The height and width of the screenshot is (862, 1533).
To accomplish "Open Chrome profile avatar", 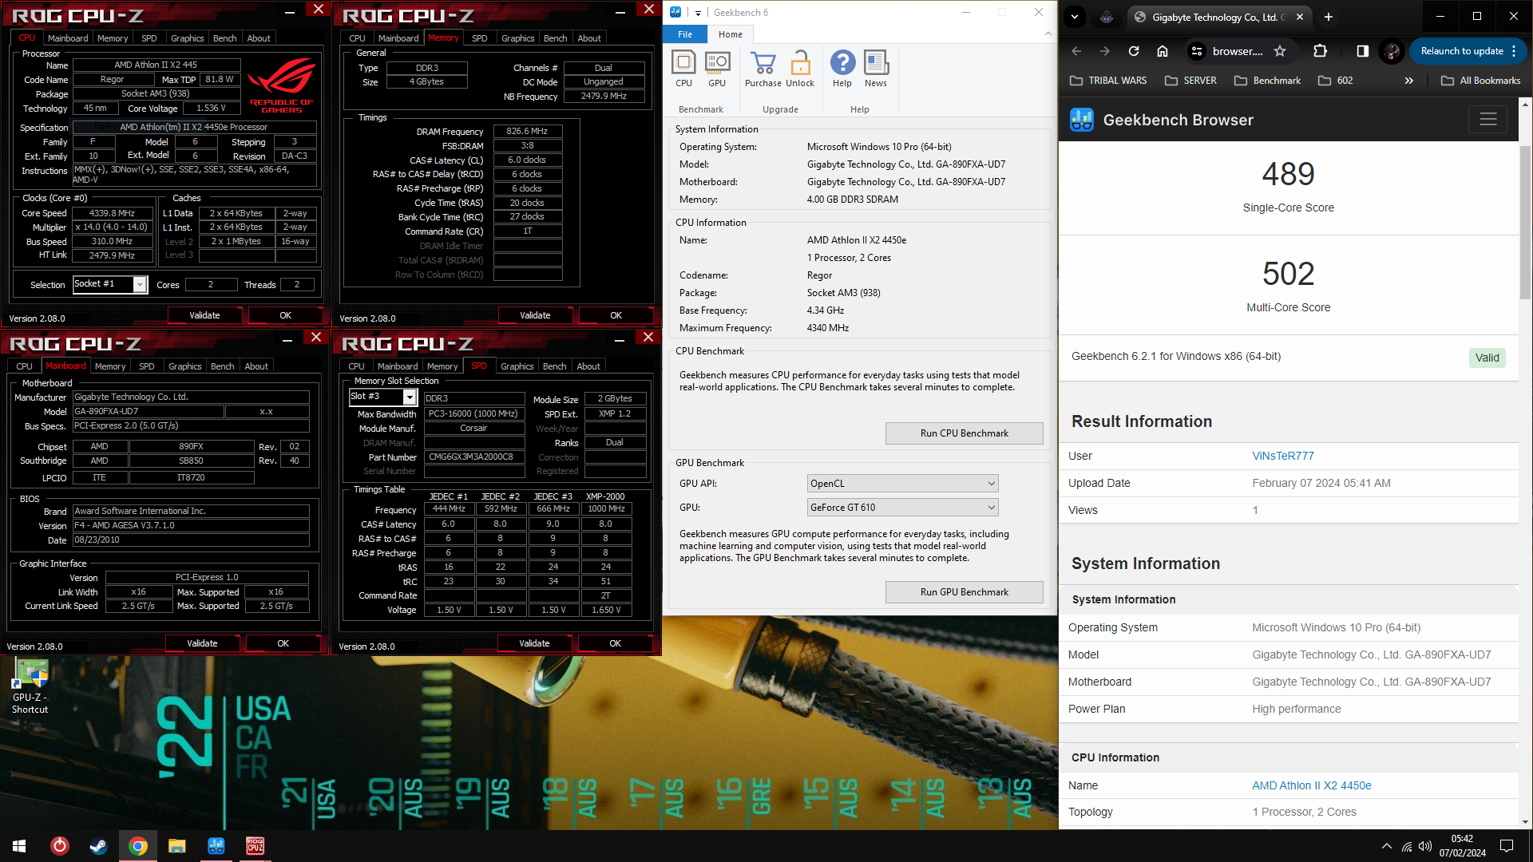I will tap(1392, 51).
